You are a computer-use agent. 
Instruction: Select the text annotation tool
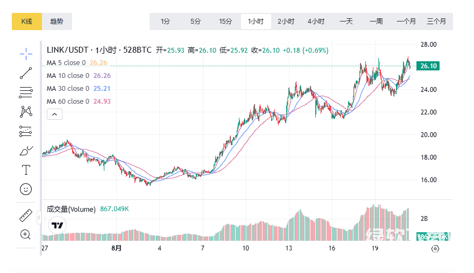26,170
